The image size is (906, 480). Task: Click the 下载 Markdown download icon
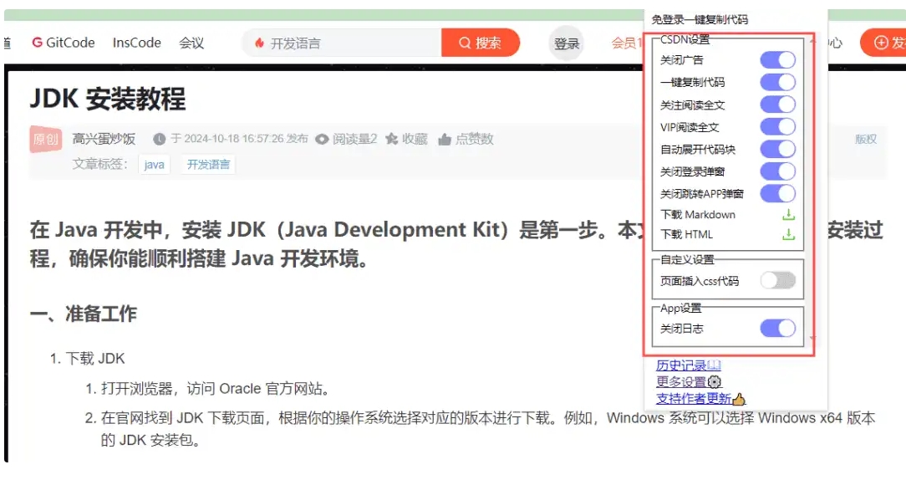click(x=788, y=215)
